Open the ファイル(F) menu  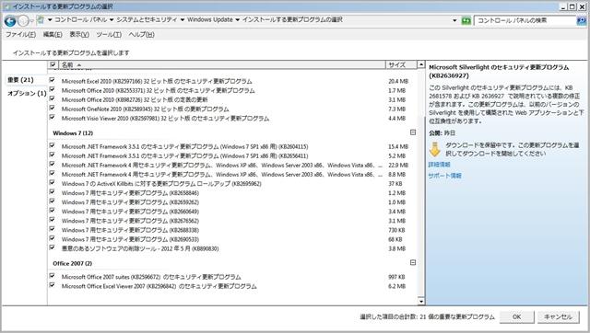(20, 35)
